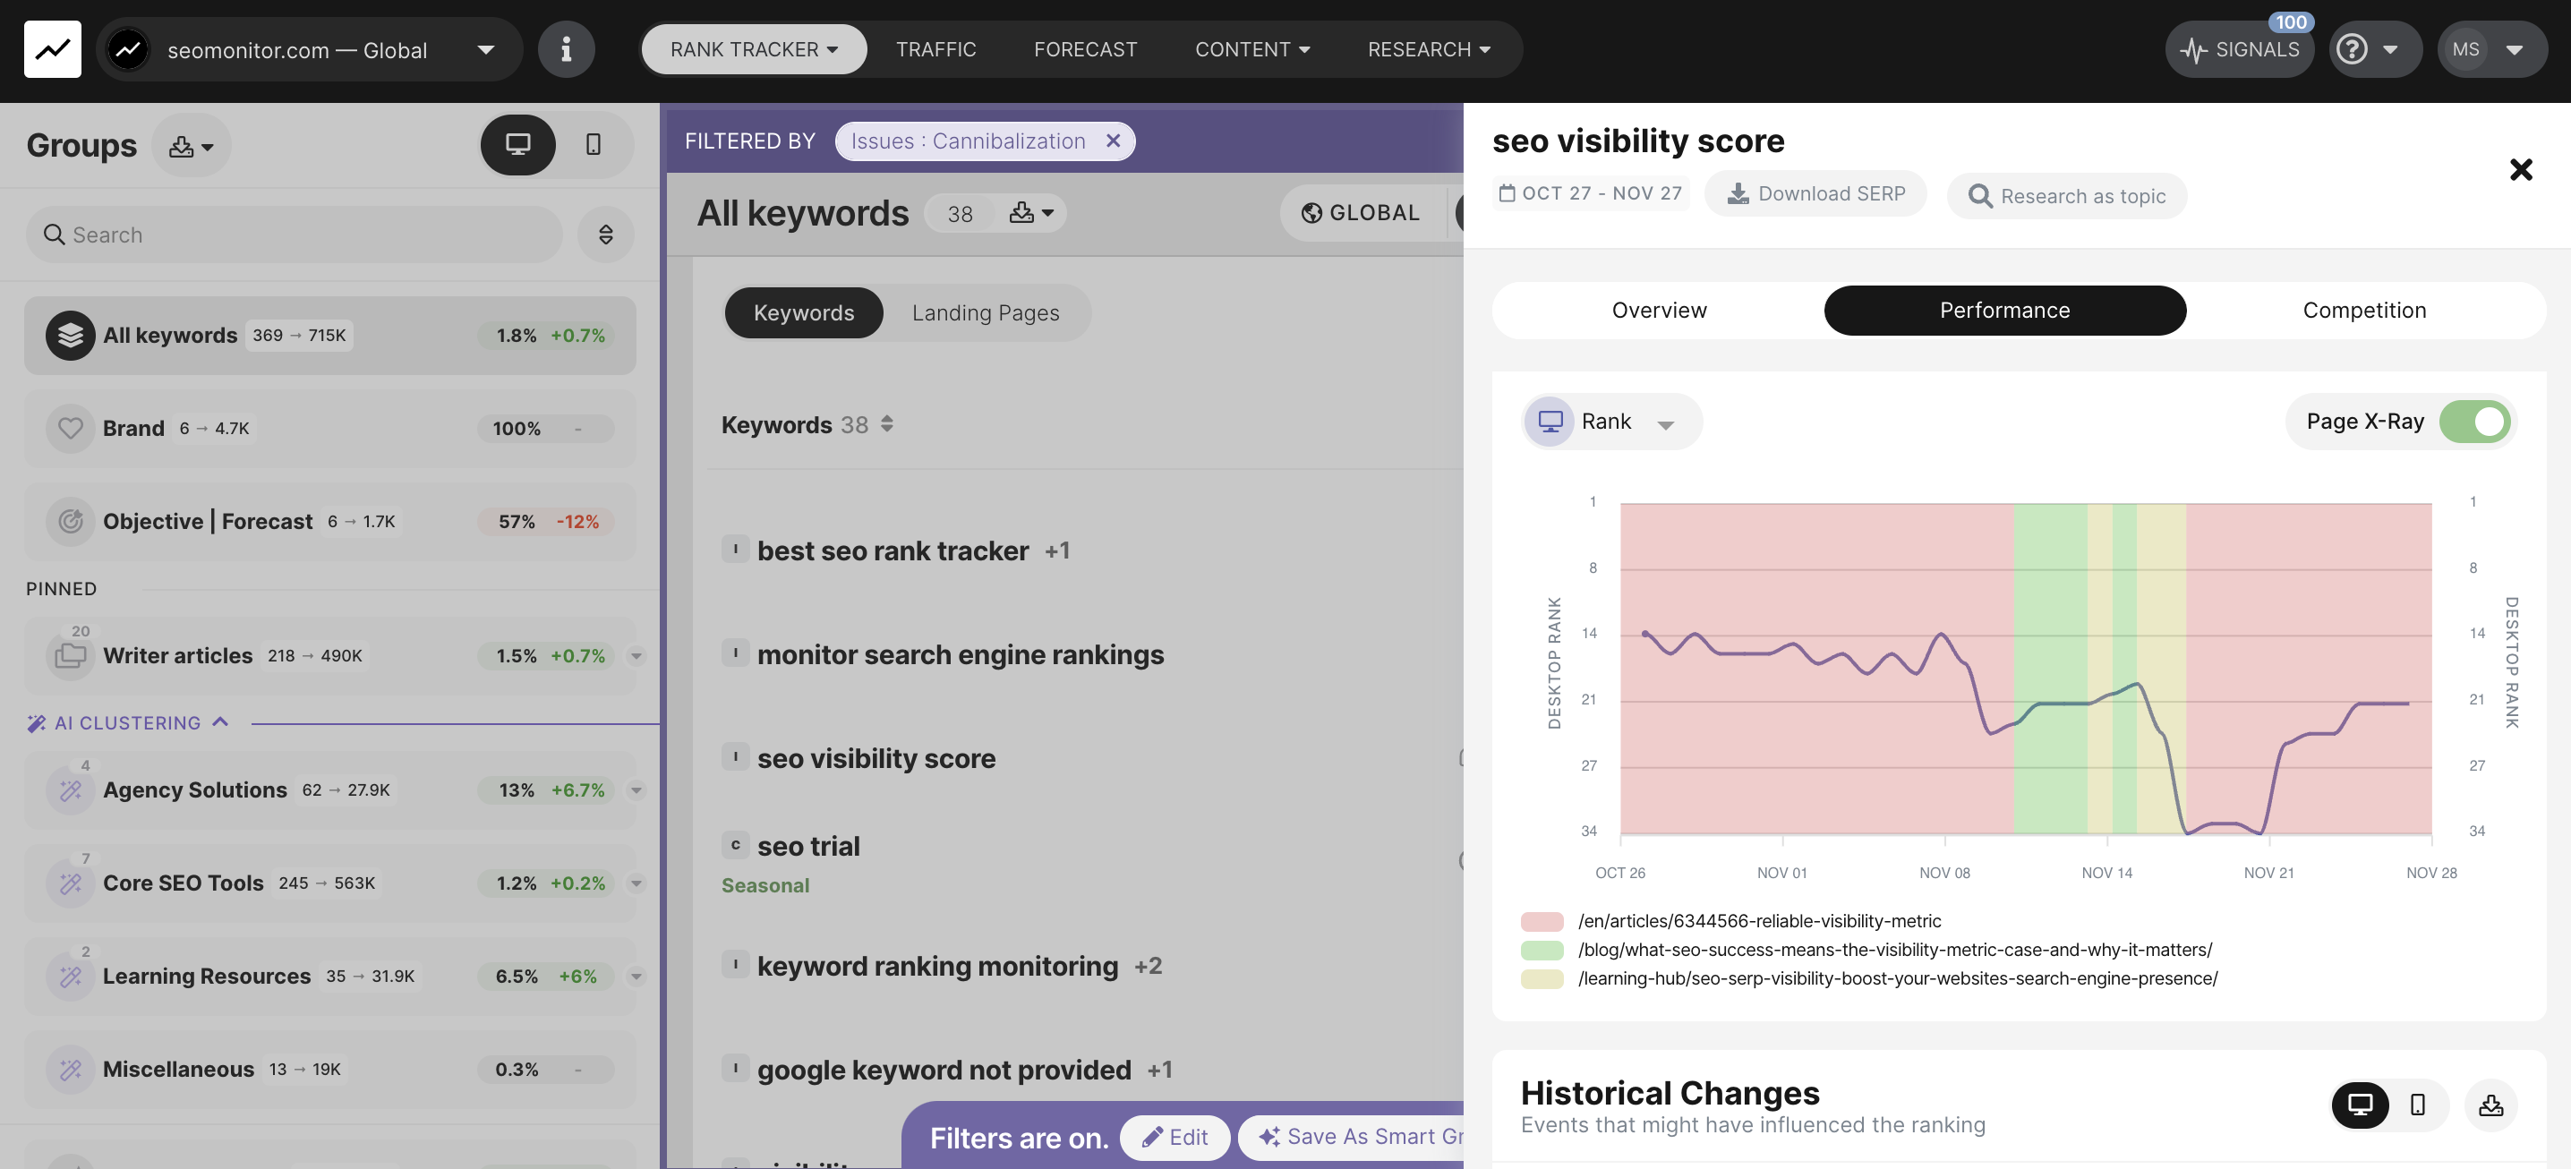Toggle the Page X-Ray switch off
2571x1169 pixels.
click(x=2475, y=422)
